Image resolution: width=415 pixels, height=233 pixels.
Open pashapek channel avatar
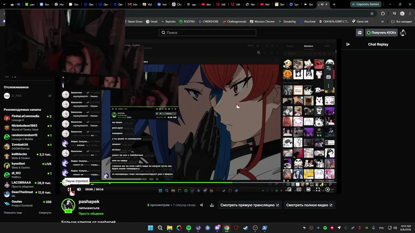tap(68, 205)
